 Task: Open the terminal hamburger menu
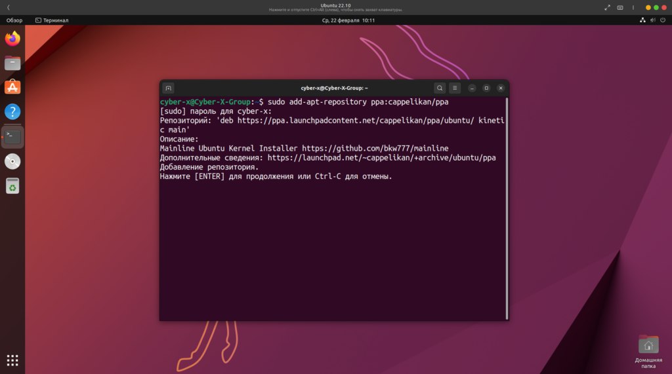coord(454,88)
